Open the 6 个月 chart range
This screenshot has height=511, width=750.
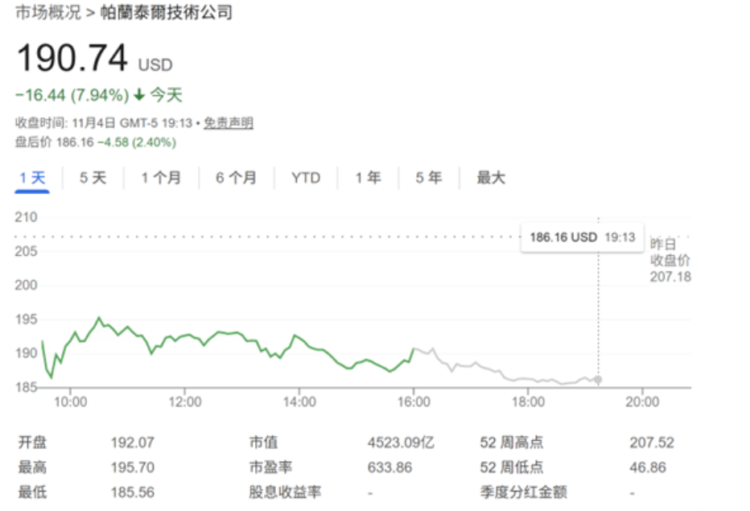(237, 178)
